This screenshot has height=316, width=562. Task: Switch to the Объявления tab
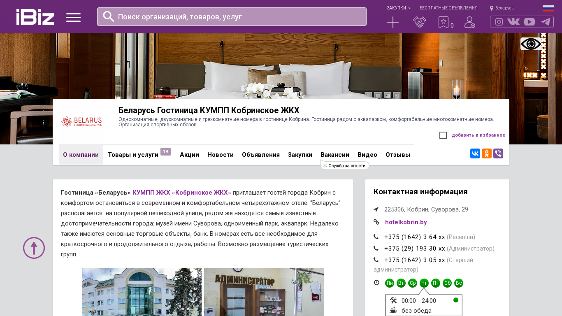[261, 155]
